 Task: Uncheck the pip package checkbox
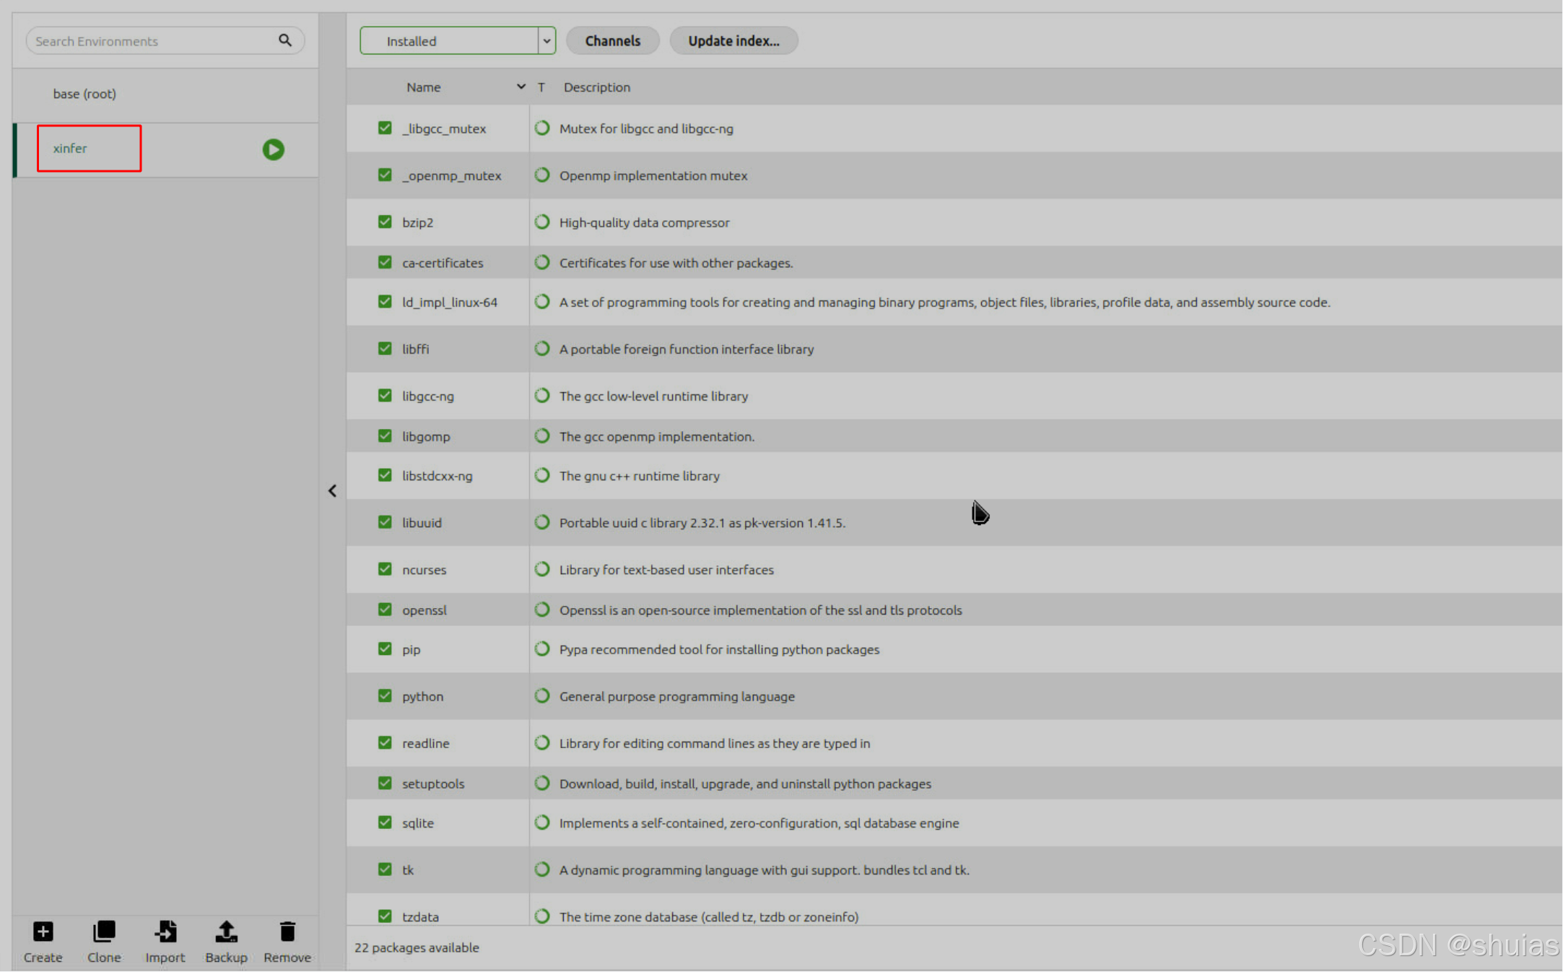coord(385,648)
